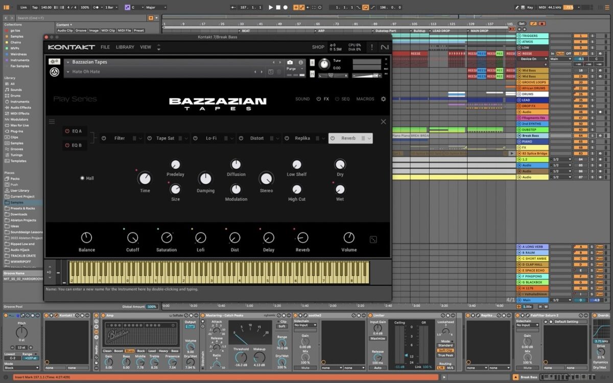Select Blues amp type
Screen dimensions: 613x383
coord(130,351)
